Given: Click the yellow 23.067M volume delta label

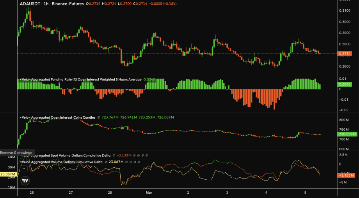Looking at the screenshot, I should [8, 174].
